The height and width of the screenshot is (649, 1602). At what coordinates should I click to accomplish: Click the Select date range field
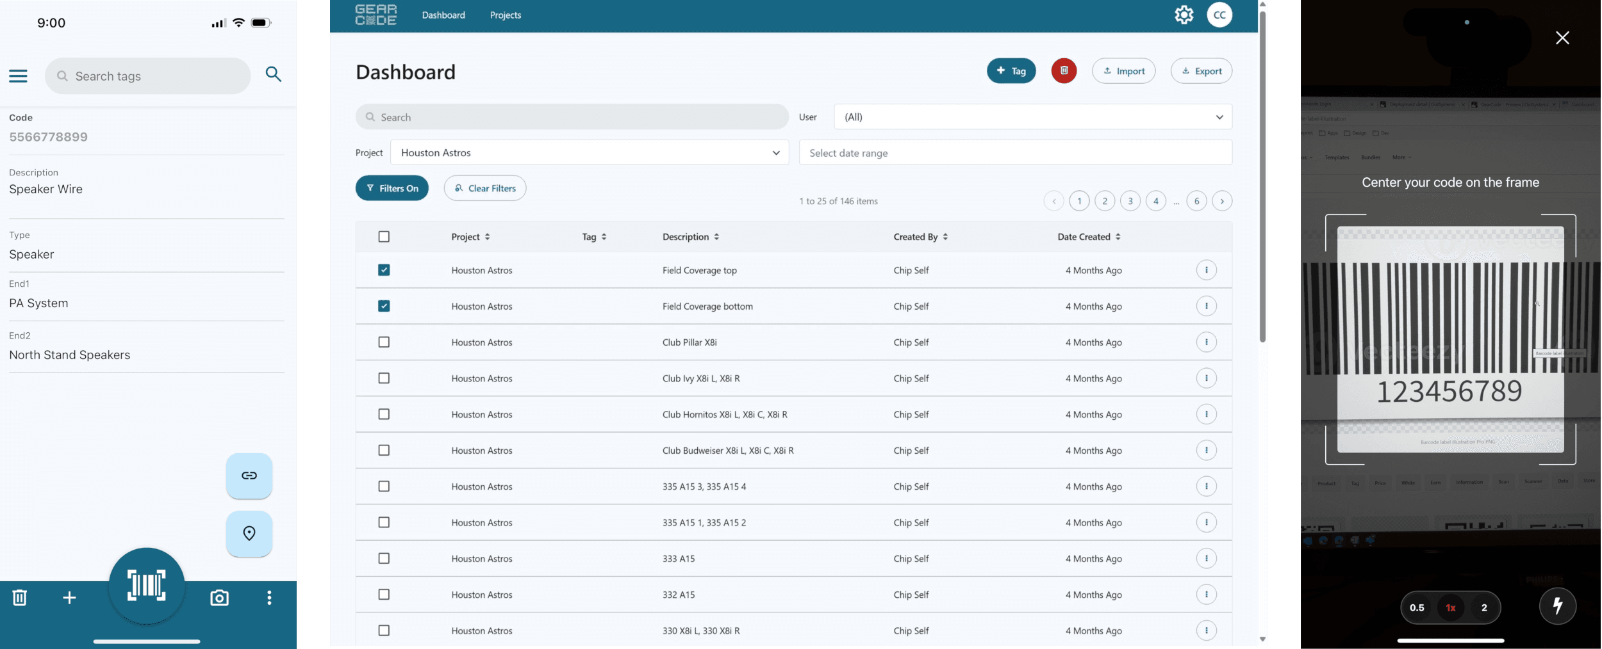click(1015, 153)
